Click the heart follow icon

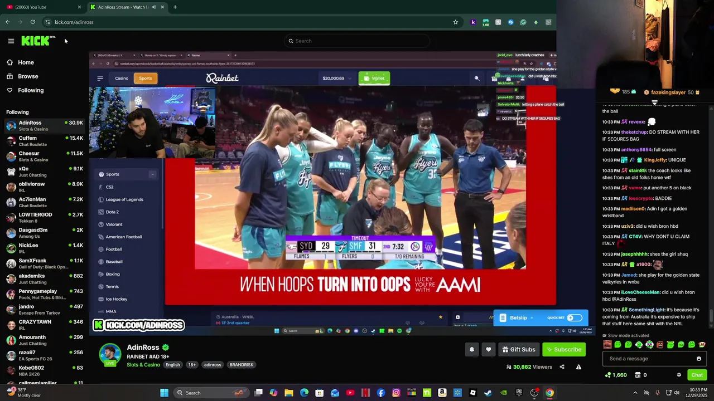[489, 349]
